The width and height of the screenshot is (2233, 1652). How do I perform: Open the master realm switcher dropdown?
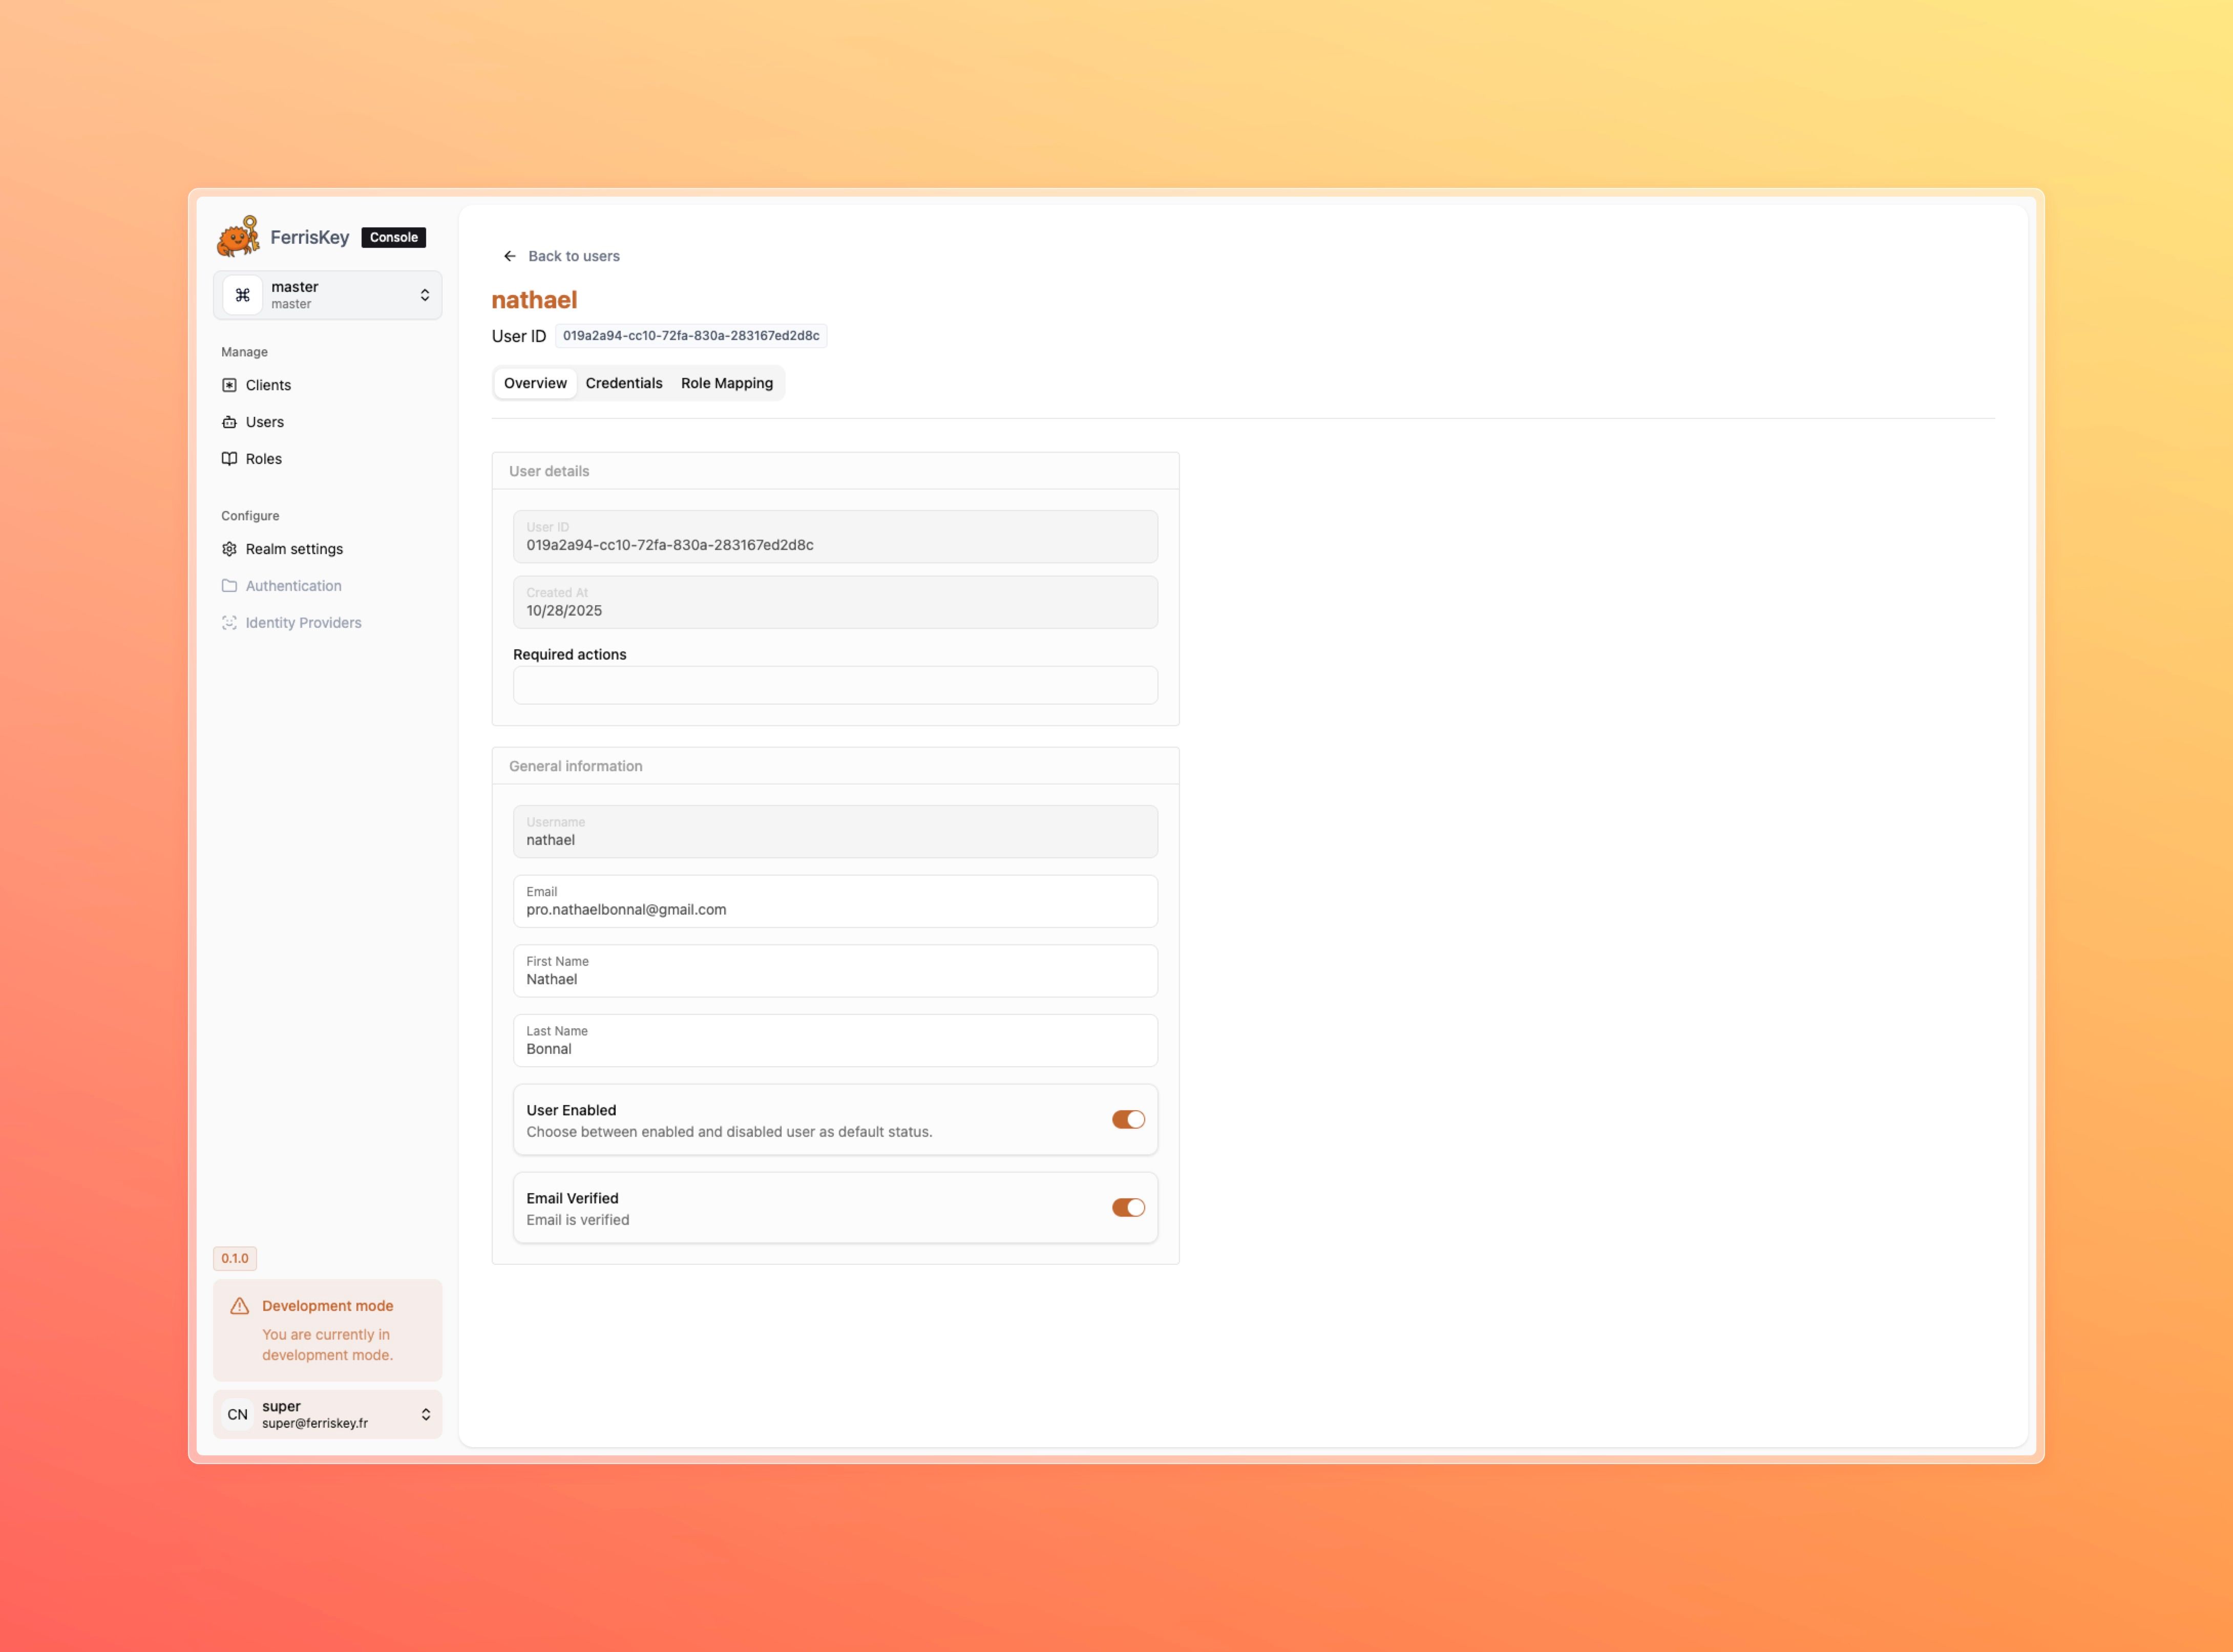(x=328, y=294)
